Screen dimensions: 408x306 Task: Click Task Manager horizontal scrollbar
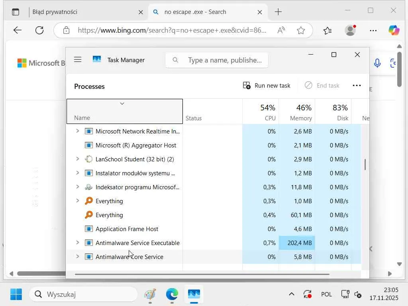[x=202, y=274]
